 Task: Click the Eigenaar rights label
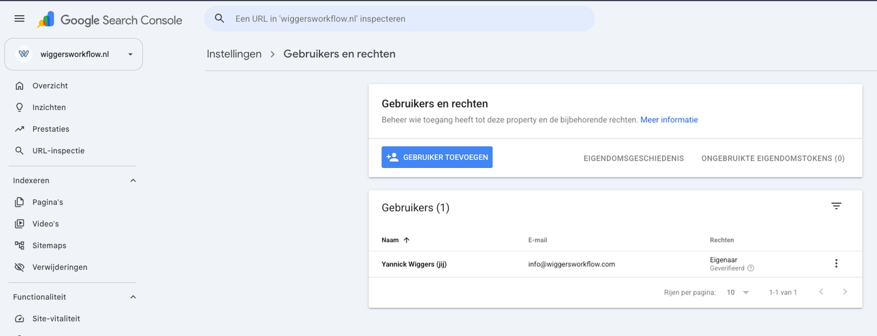pos(724,260)
